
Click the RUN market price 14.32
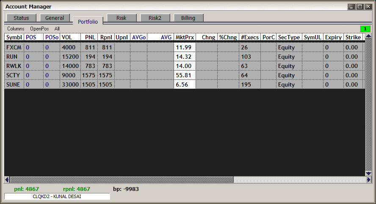tap(185, 57)
